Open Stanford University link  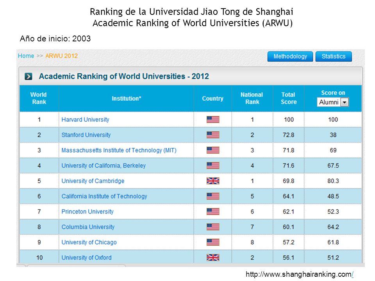coord(86,135)
